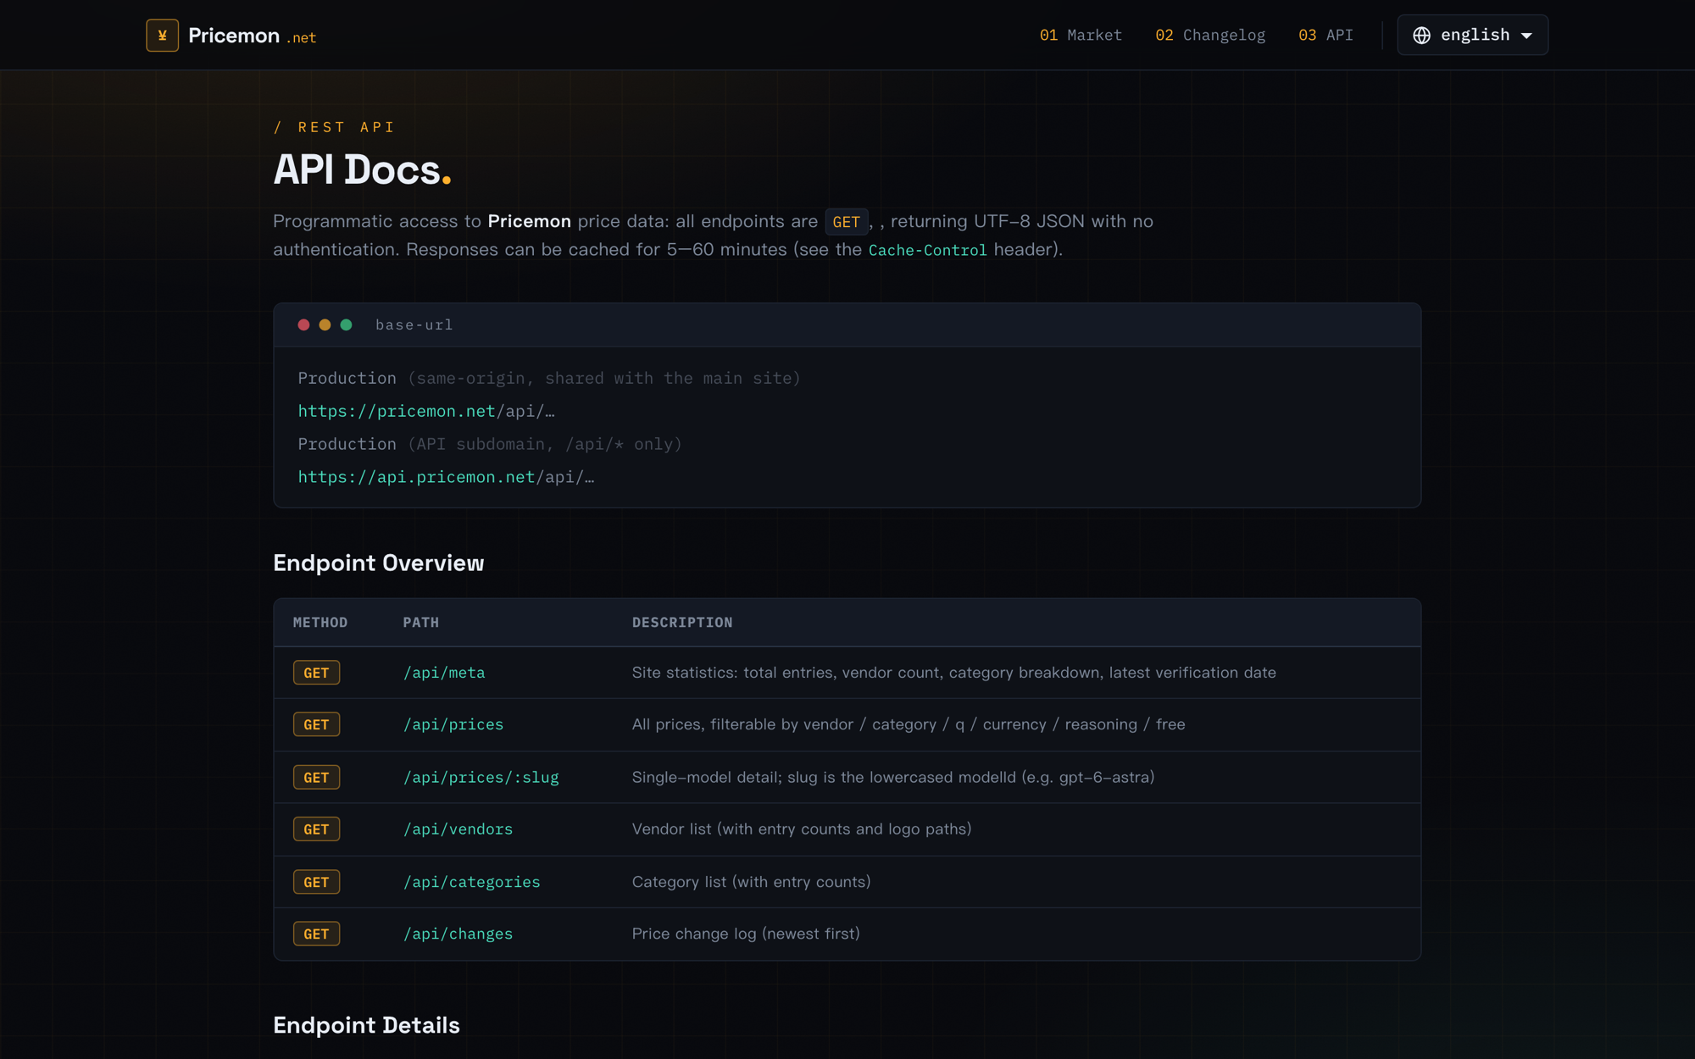Click 'Production (API subdomain, /api/* only)' line
1695x1059 pixels.
tap(490, 444)
